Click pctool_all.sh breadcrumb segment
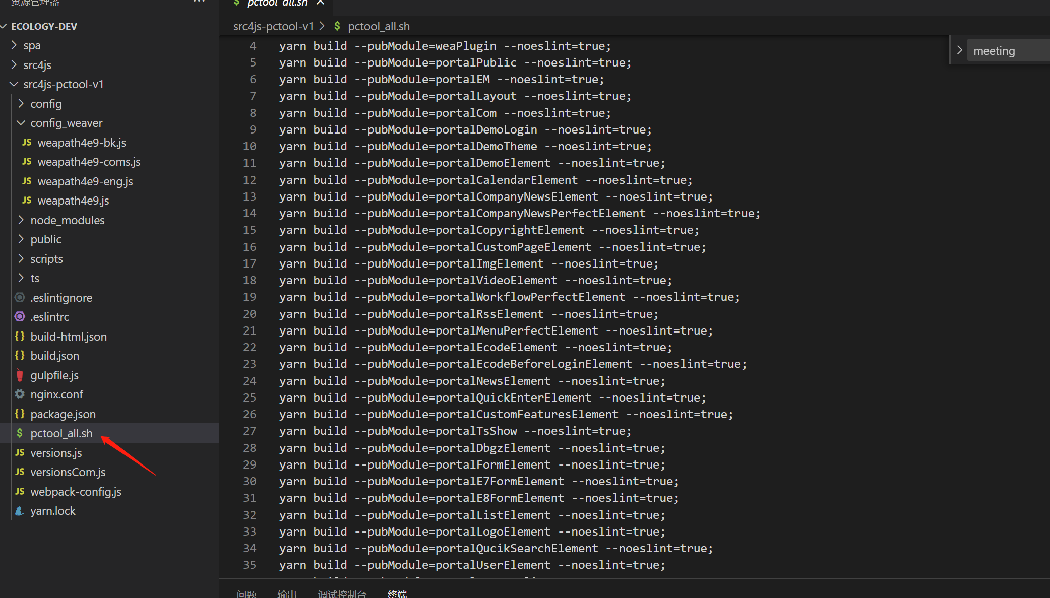Viewport: 1050px width, 598px height. [379, 26]
